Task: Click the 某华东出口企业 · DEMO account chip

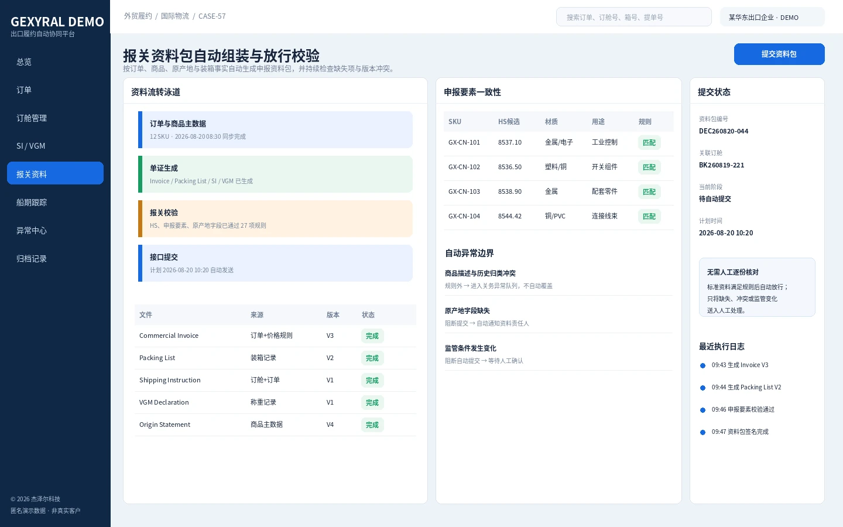Action: tap(772, 17)
